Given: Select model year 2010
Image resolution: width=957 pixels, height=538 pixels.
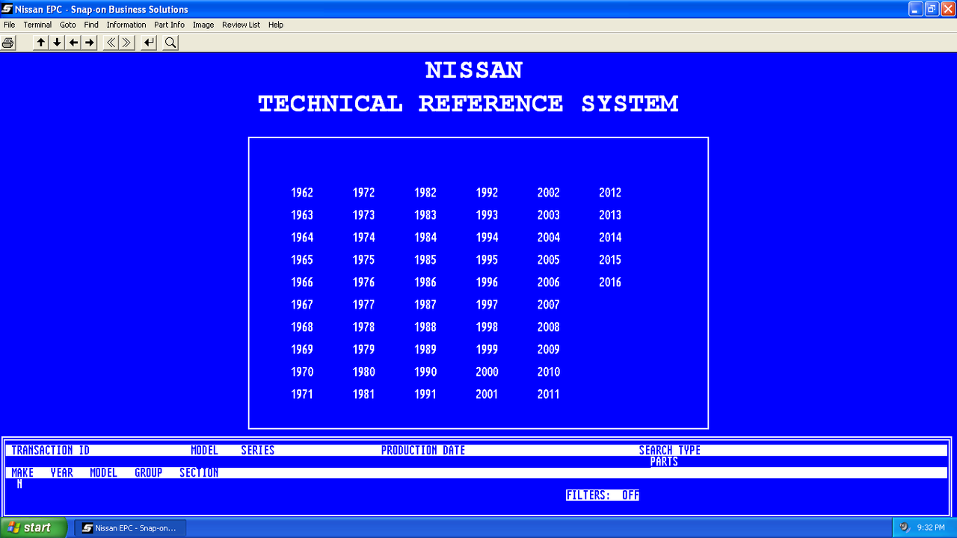Looking at the screenshot, I should coord(548,372).
